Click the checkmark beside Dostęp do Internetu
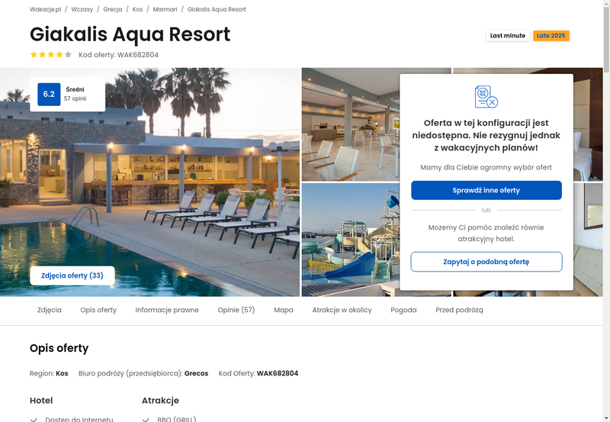Image resolution: width=610 pixels, height=422 pixels. pos(34,420)
